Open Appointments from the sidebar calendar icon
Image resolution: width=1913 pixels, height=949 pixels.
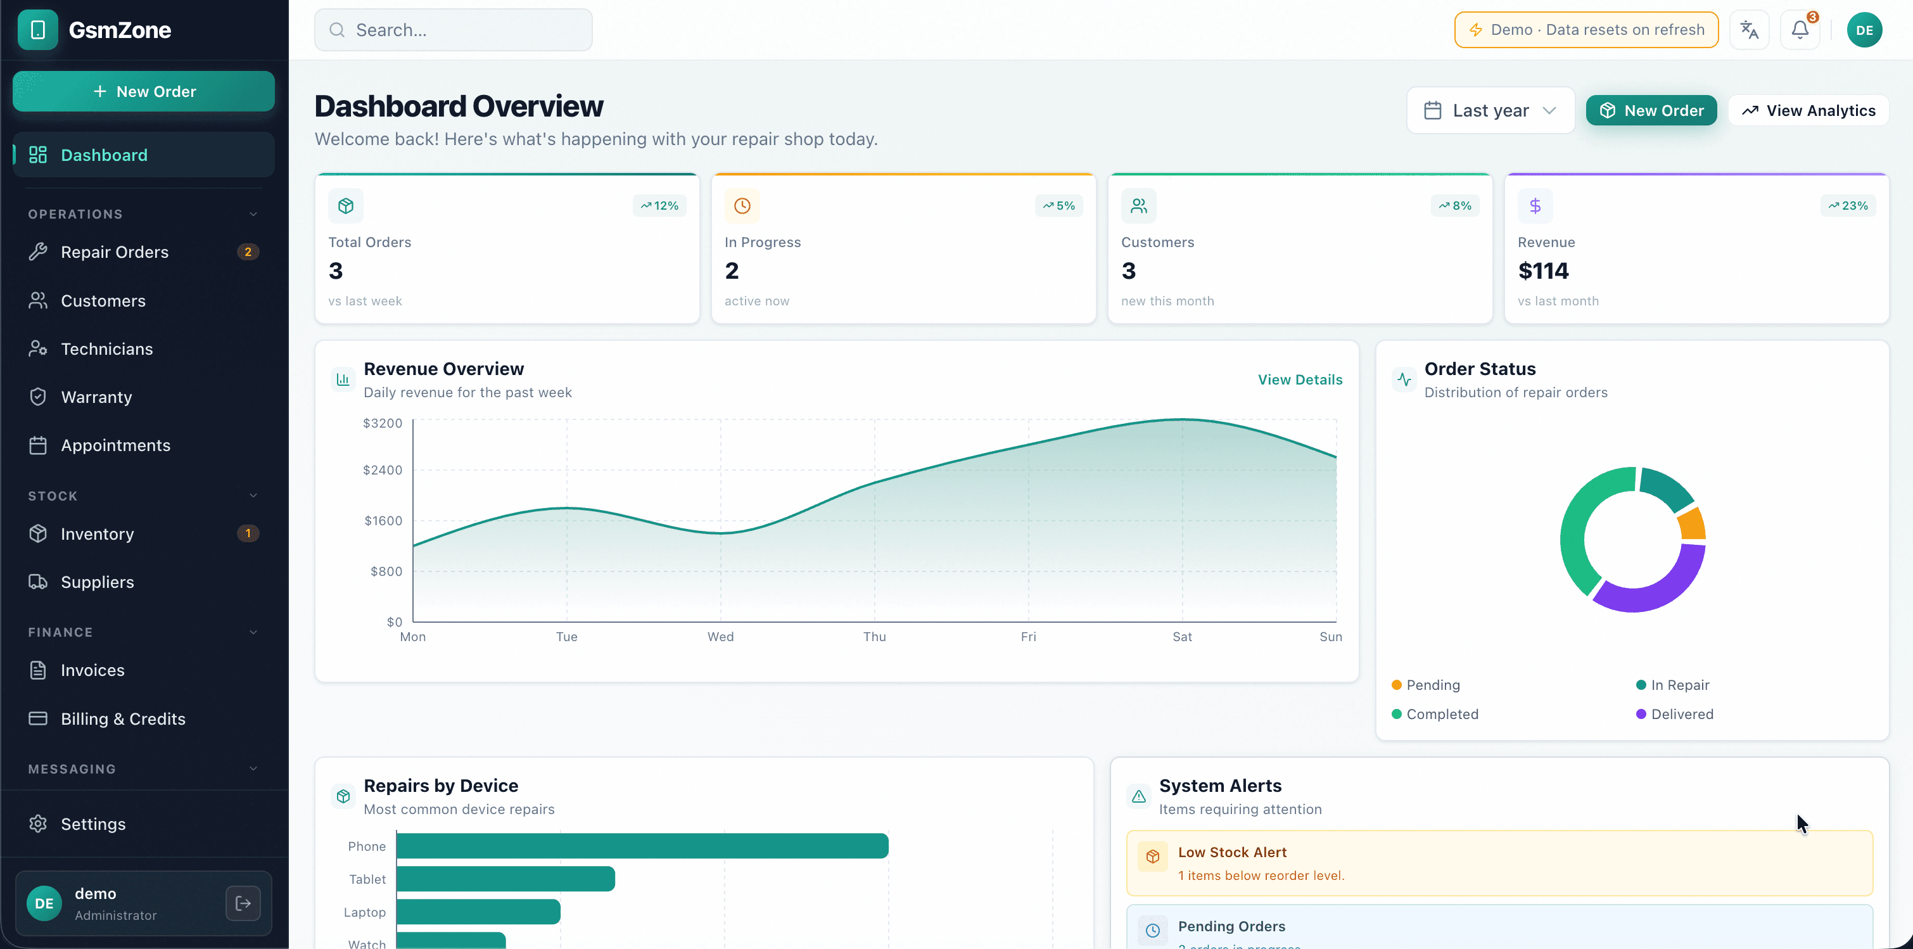[39, 445]
